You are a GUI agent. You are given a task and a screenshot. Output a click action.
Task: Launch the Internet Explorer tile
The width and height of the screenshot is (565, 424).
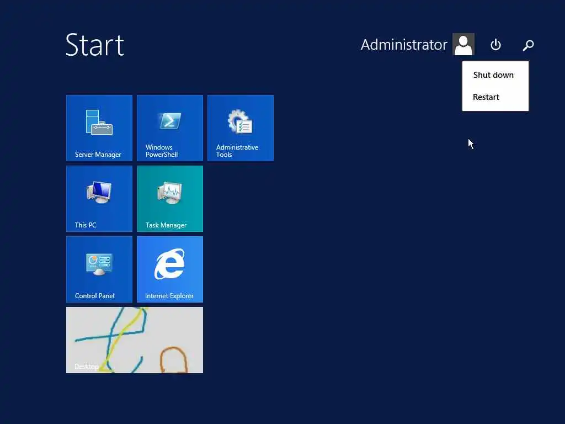(x=170, y=269)
